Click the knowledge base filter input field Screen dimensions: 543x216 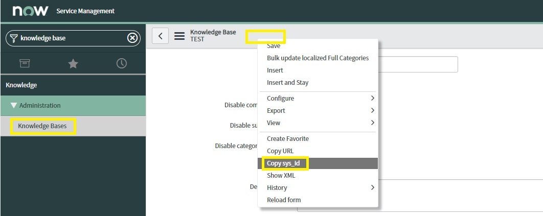click(72, 38)
